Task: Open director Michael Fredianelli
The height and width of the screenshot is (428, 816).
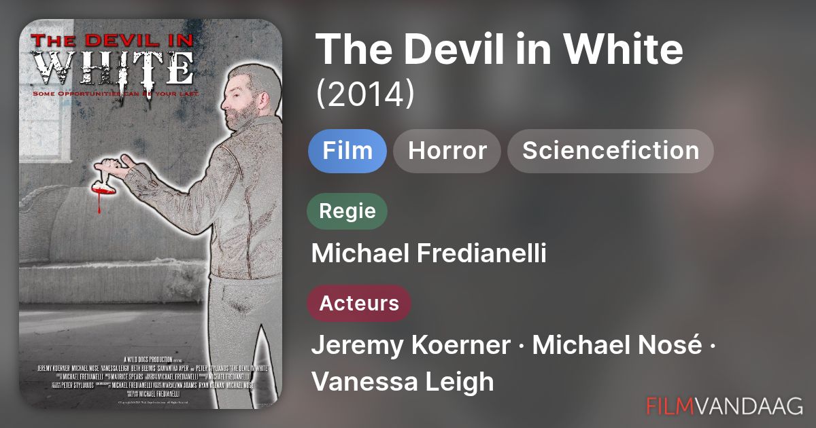Action: [428, 253]
